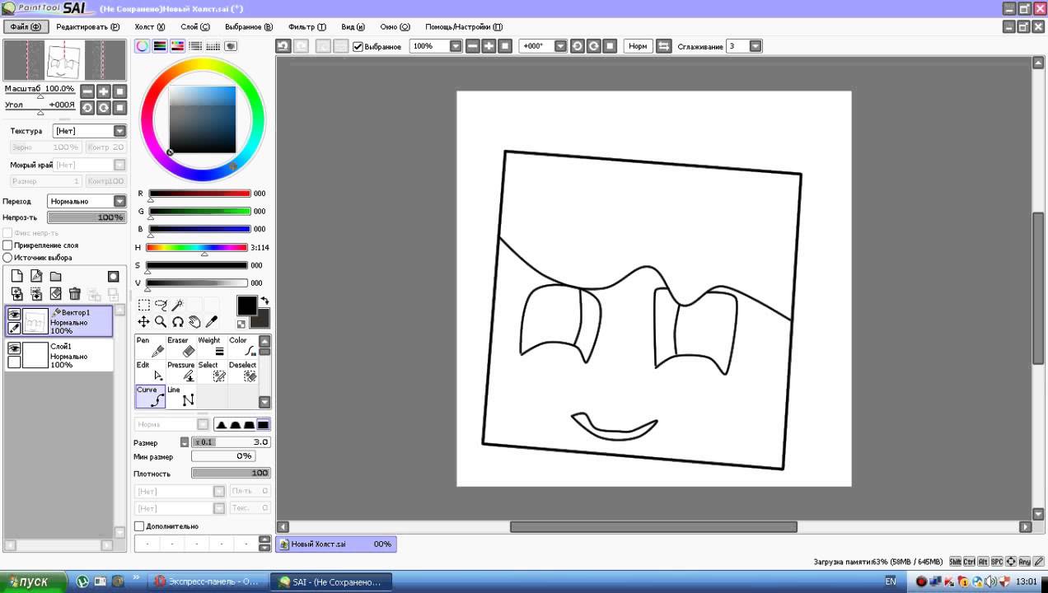Open the Холст menu

pos(150,26)
